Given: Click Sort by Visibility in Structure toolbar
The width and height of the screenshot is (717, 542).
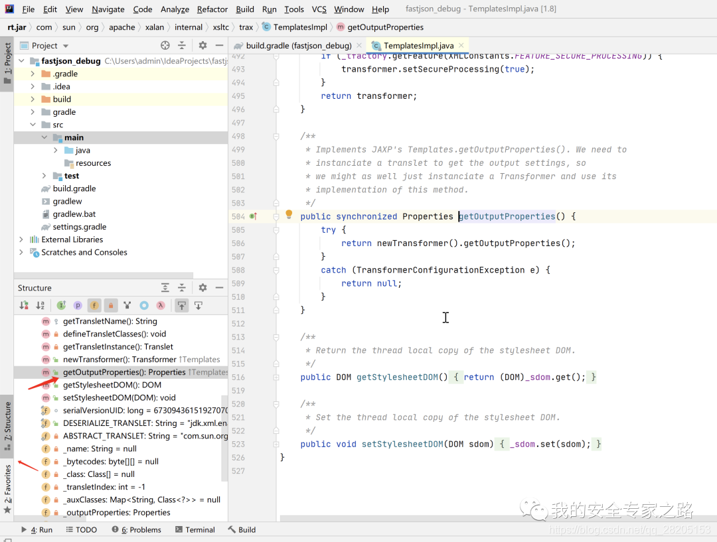Looking at the screenshot, I should pos(24,305).
